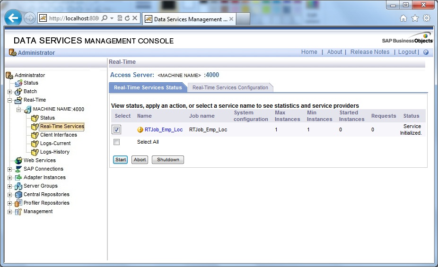Open the address bar dropdown arrow

(112, 18)
